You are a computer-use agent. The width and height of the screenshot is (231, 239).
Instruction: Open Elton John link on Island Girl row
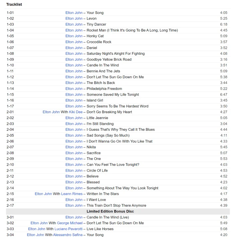tap(74, 100)
